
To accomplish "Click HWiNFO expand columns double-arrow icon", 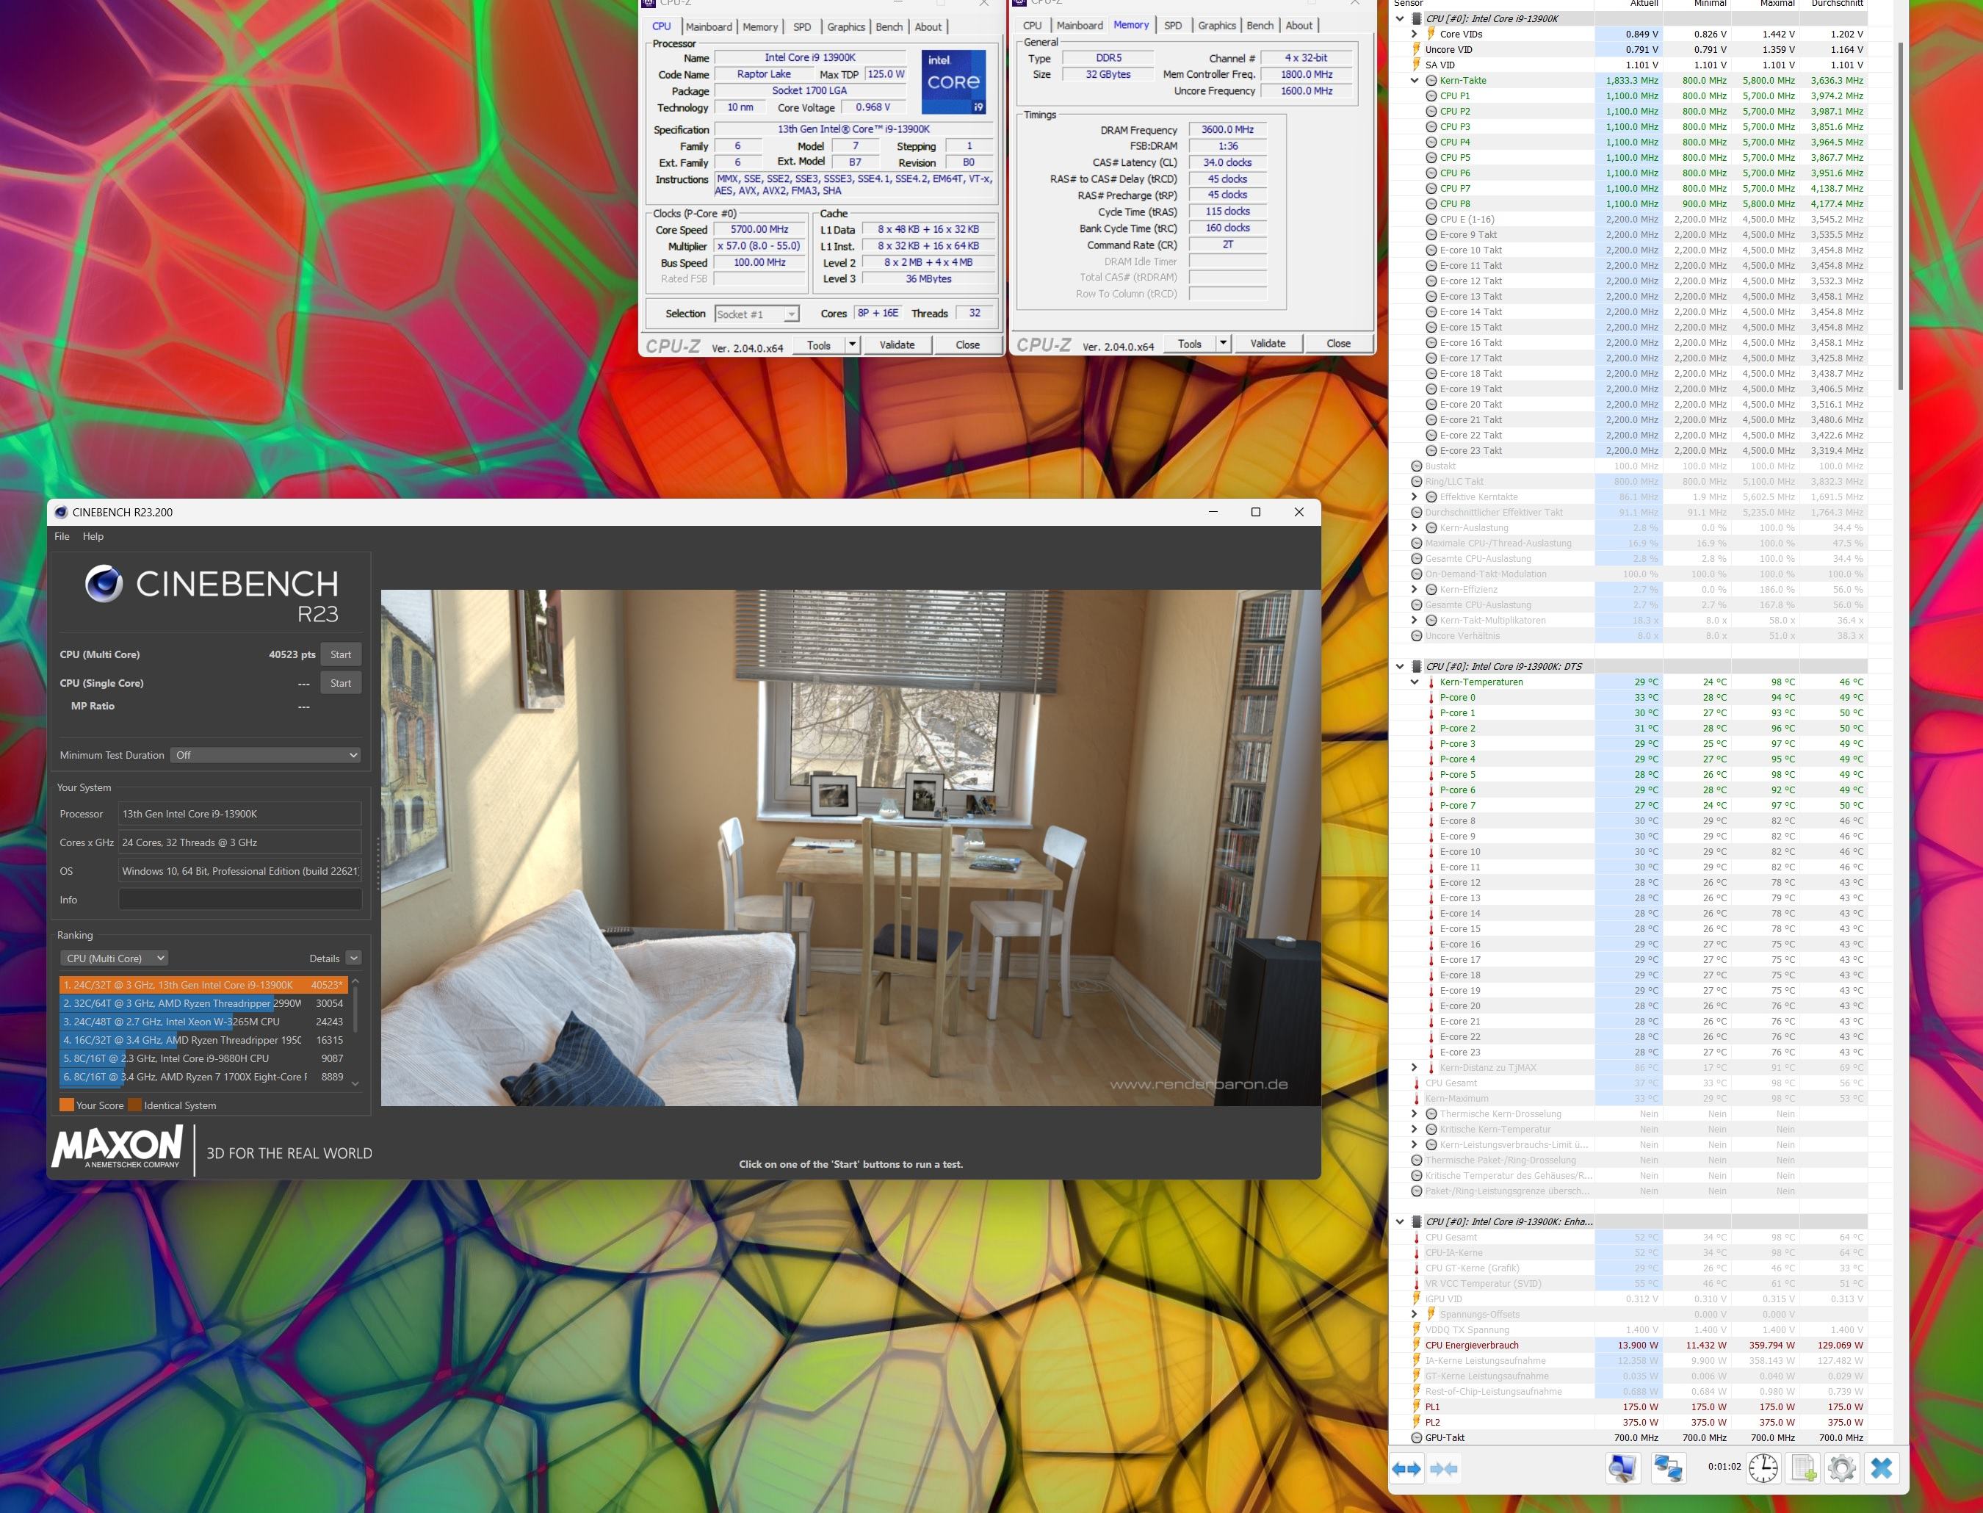I will (1406, 1469).
